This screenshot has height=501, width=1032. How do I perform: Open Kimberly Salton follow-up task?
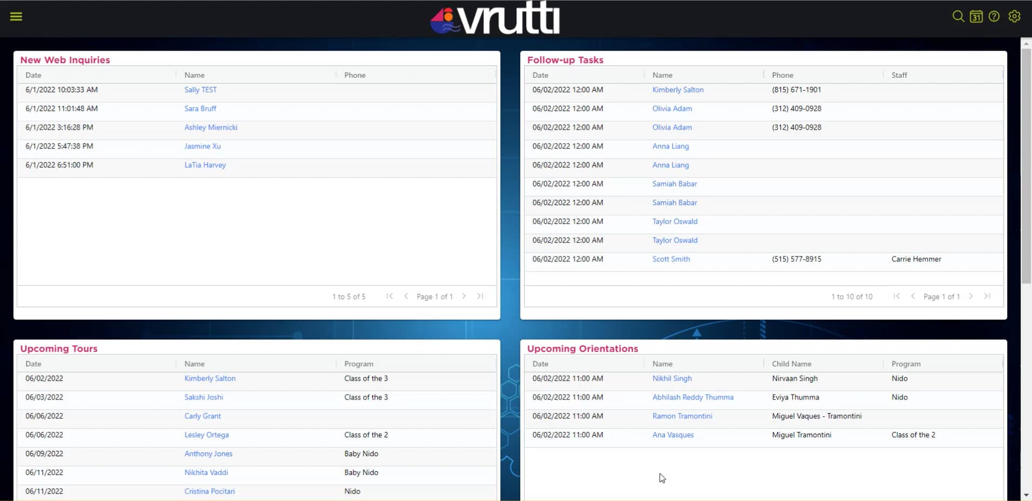(x=677, y=90)
